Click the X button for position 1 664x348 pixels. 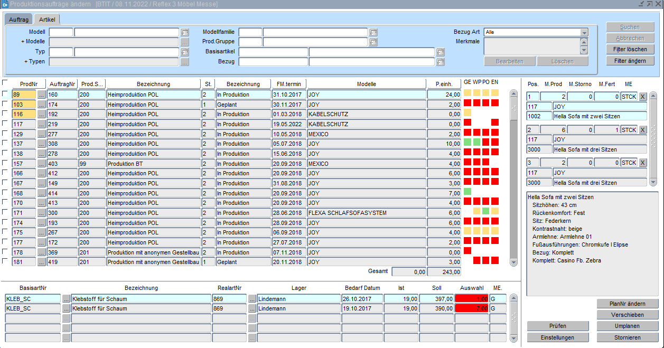643,97
